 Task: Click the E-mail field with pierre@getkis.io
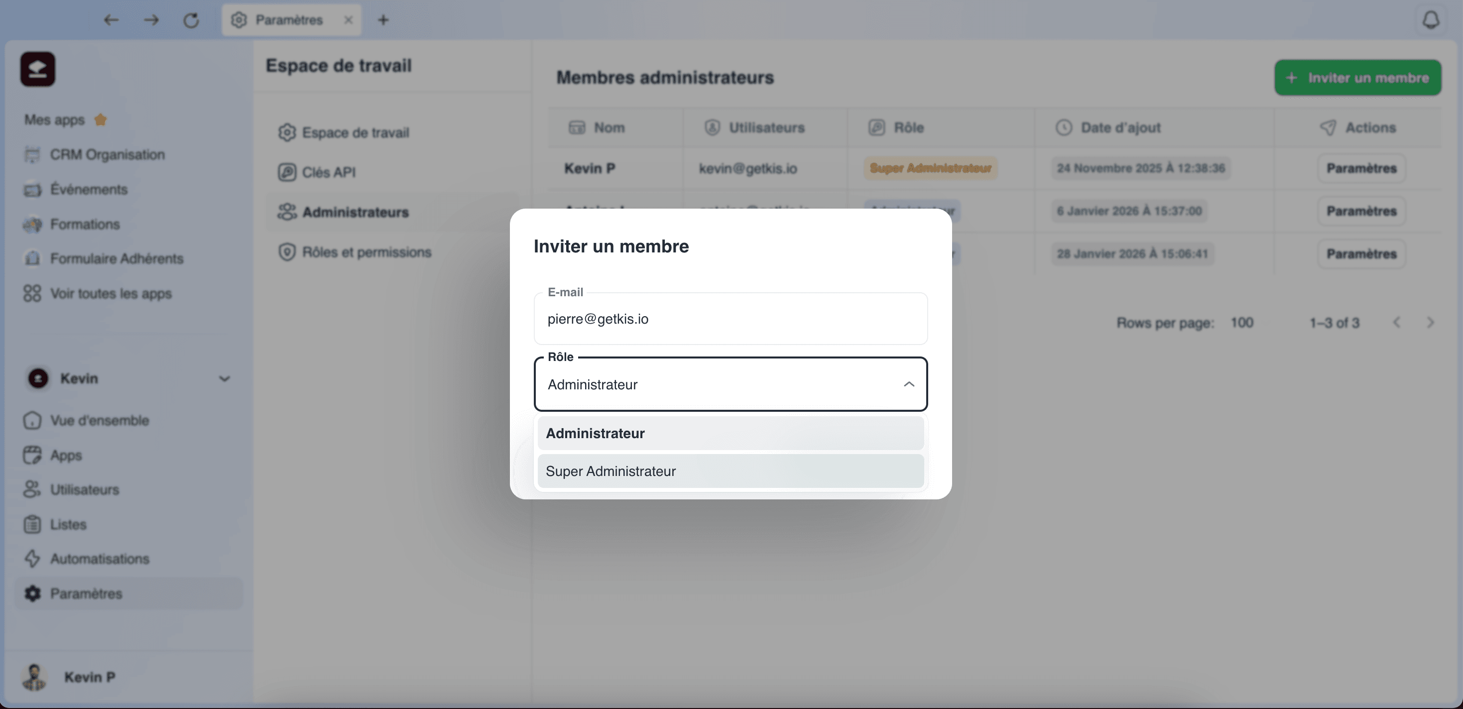point(731,319)
